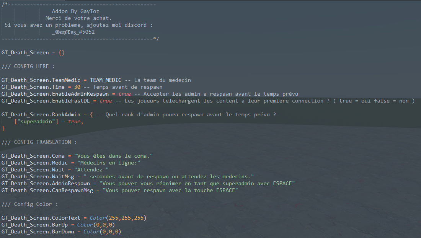Click the GT_Death_Screen.EnableFastDL variable name
The image size is (421, 238).
(46, 101)
